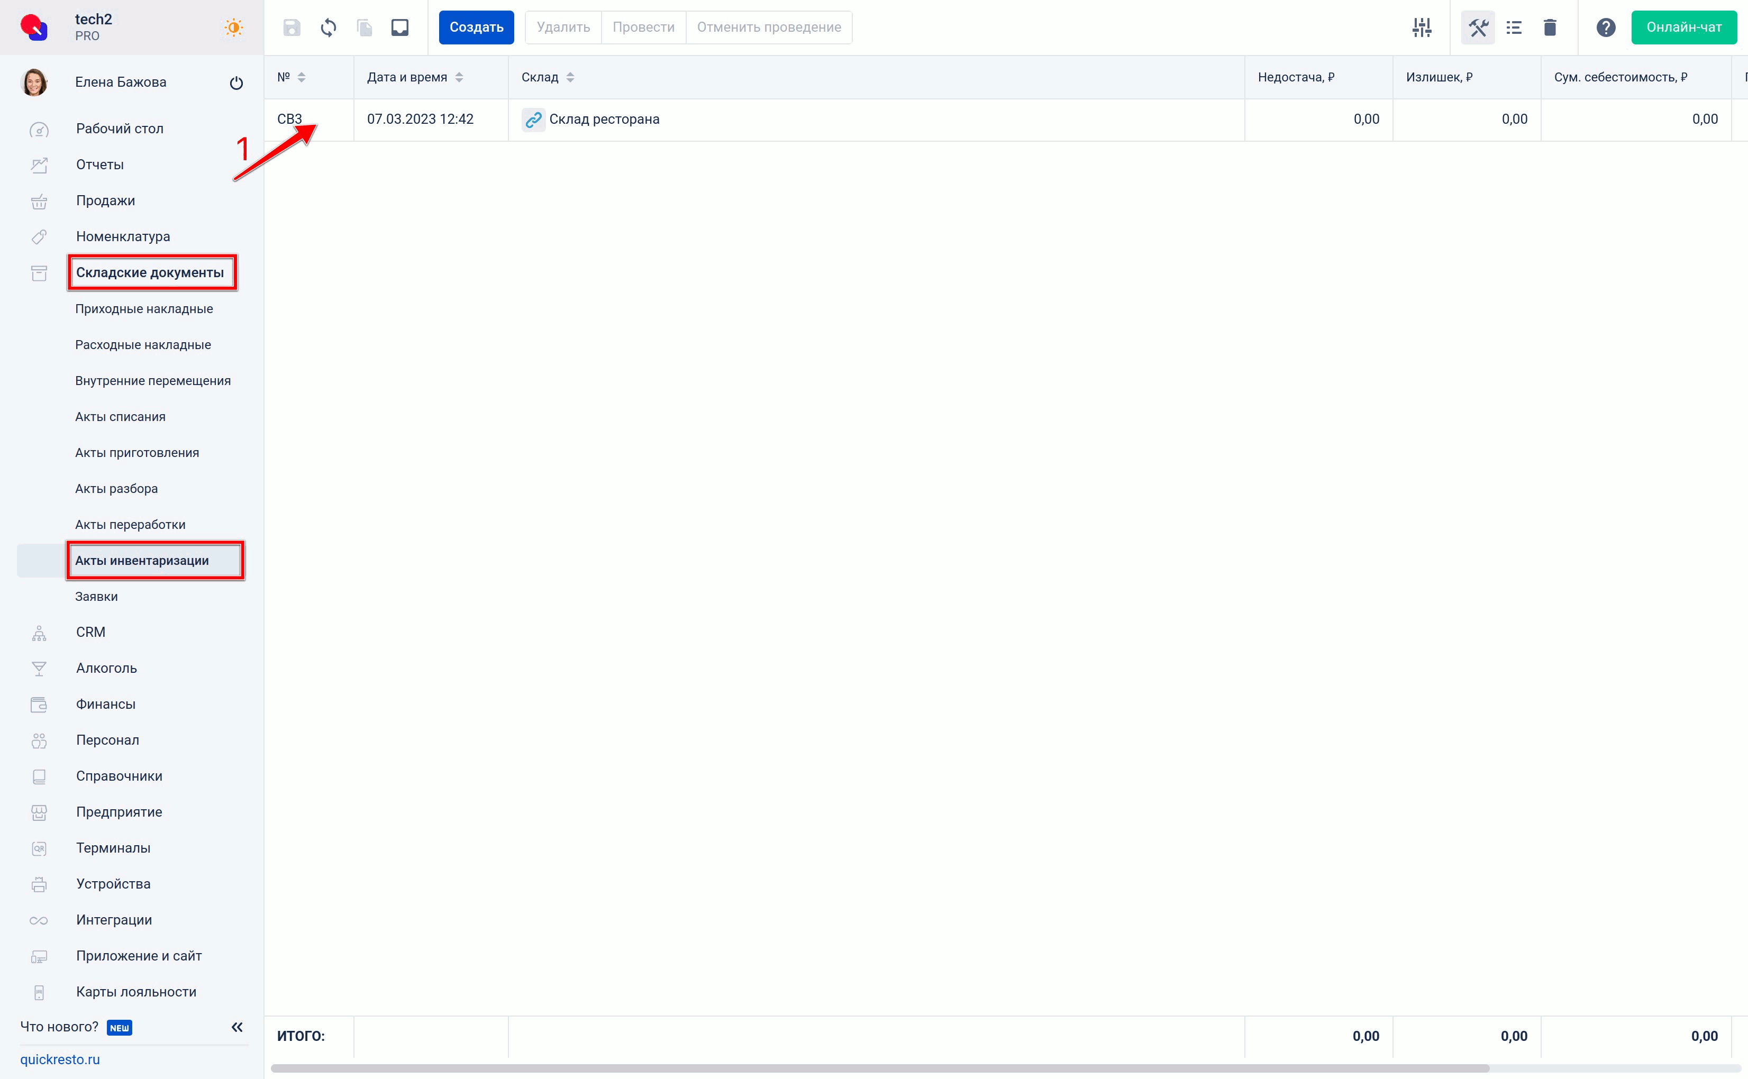This screenshot has height=1079, width=1748.
Task: Open the filter sliders settings icon
Action: [x=1422, y=28]
